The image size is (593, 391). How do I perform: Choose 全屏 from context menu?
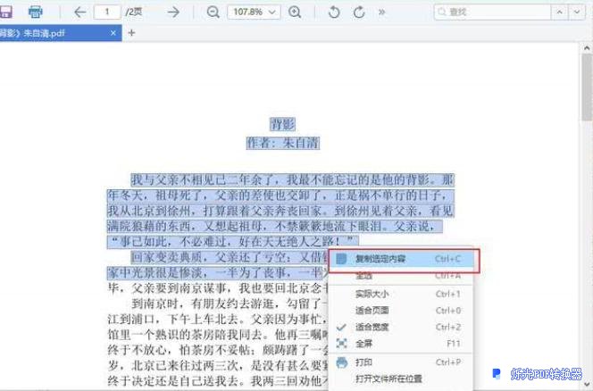pos(402,344)
